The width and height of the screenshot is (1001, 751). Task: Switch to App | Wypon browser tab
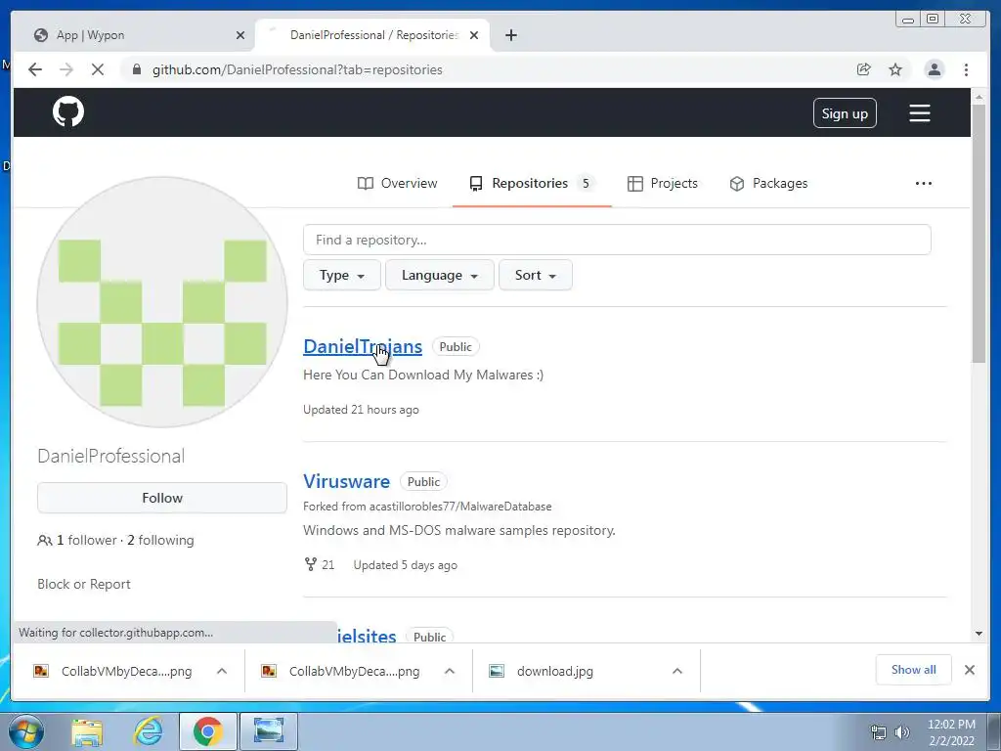(x=134, y=35)
